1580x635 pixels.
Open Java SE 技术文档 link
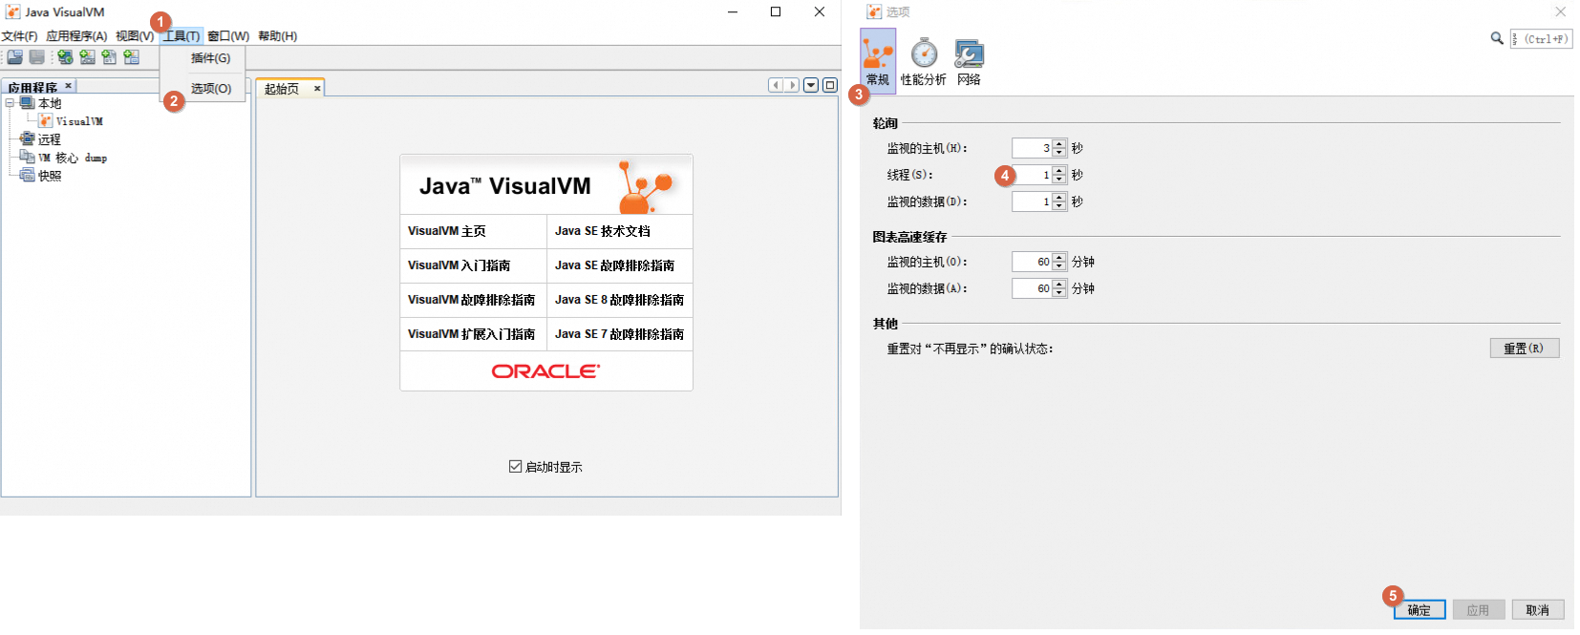click(603, 231)
